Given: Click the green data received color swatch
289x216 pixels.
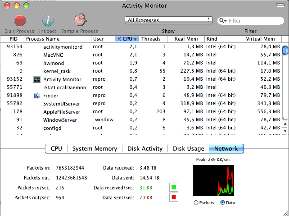Looking at the screenshot, I should pos(174,187).
